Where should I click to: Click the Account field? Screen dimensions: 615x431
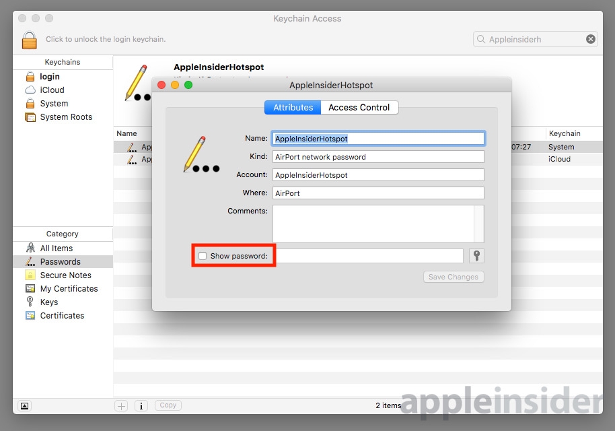point(378,175)
